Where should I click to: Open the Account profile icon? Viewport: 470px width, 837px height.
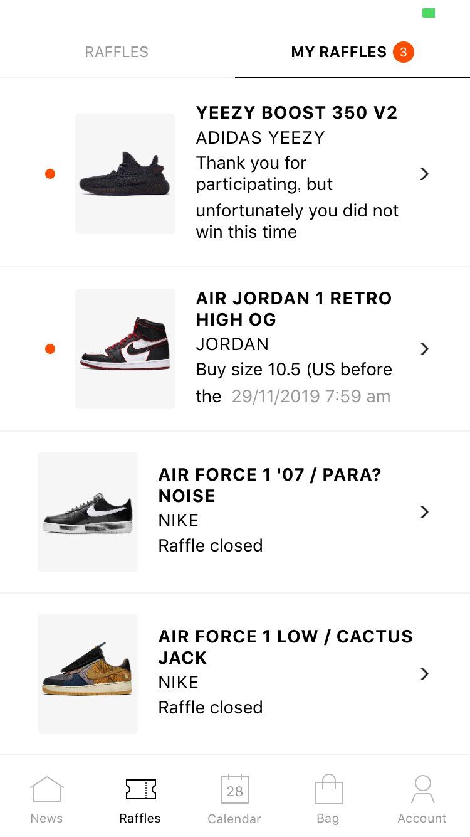click(x=423, y=789)
